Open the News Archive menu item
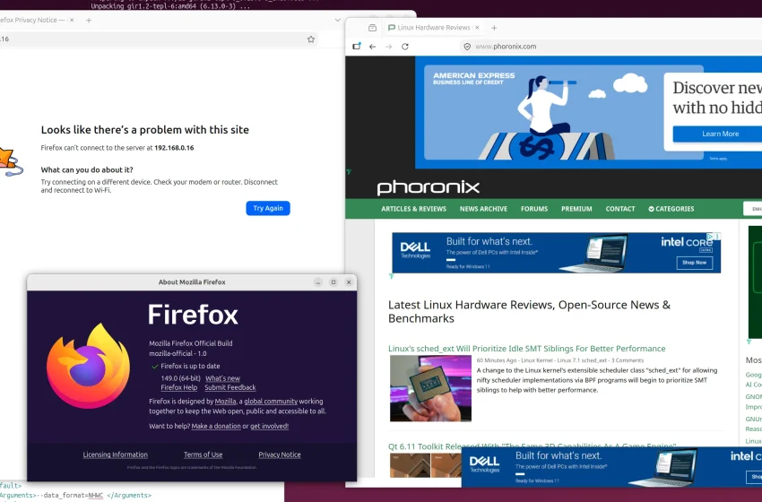The image size is (762, 502). 483,209
